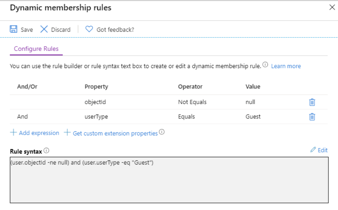338x210 pixels.
Task: Click Get custom extension properties link
Action: [x=115, y=133]
